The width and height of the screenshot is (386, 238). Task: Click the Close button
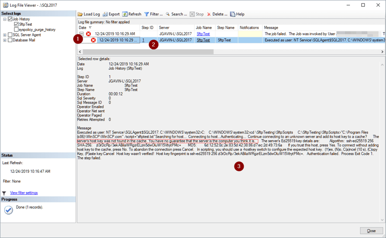pyautogui.click(x=371, y=231)
